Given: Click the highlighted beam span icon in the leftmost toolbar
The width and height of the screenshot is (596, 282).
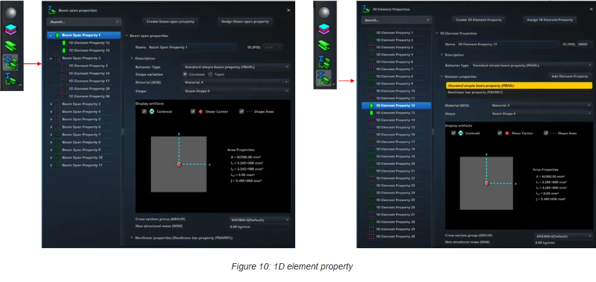Looking at the screenshot, I should [12, 61].
